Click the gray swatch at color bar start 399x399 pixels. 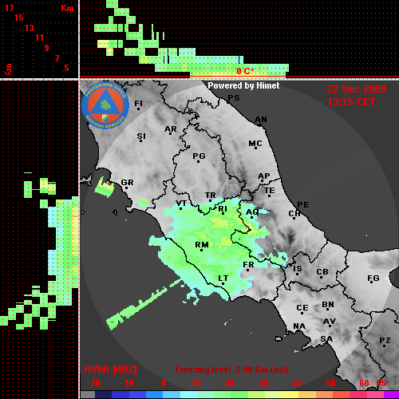(x=88, y=395)
